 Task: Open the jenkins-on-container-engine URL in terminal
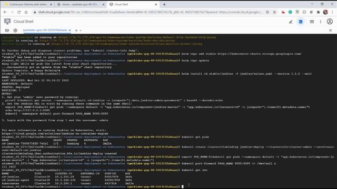55,133
